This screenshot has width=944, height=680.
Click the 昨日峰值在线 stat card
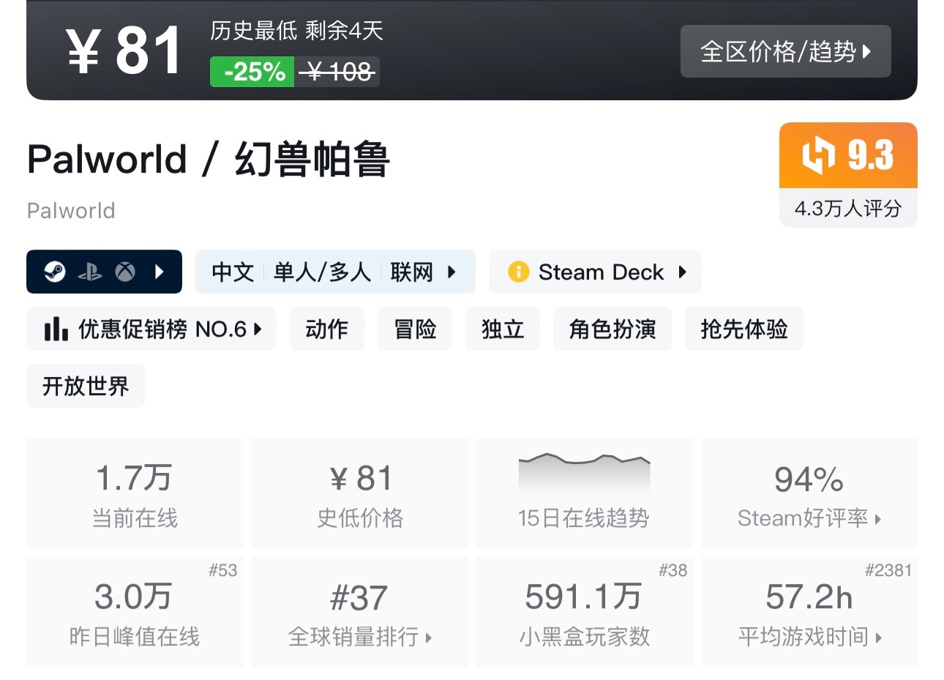click(x=134, y=612)
